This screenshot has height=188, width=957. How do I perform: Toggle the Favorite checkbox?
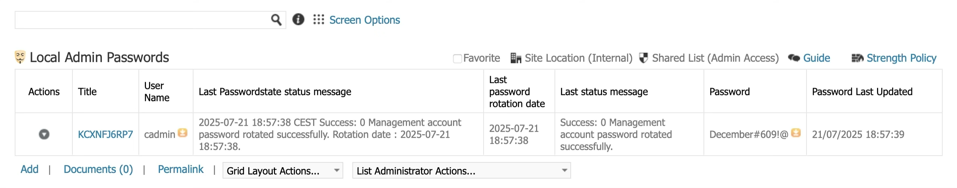tap(457, 59)
